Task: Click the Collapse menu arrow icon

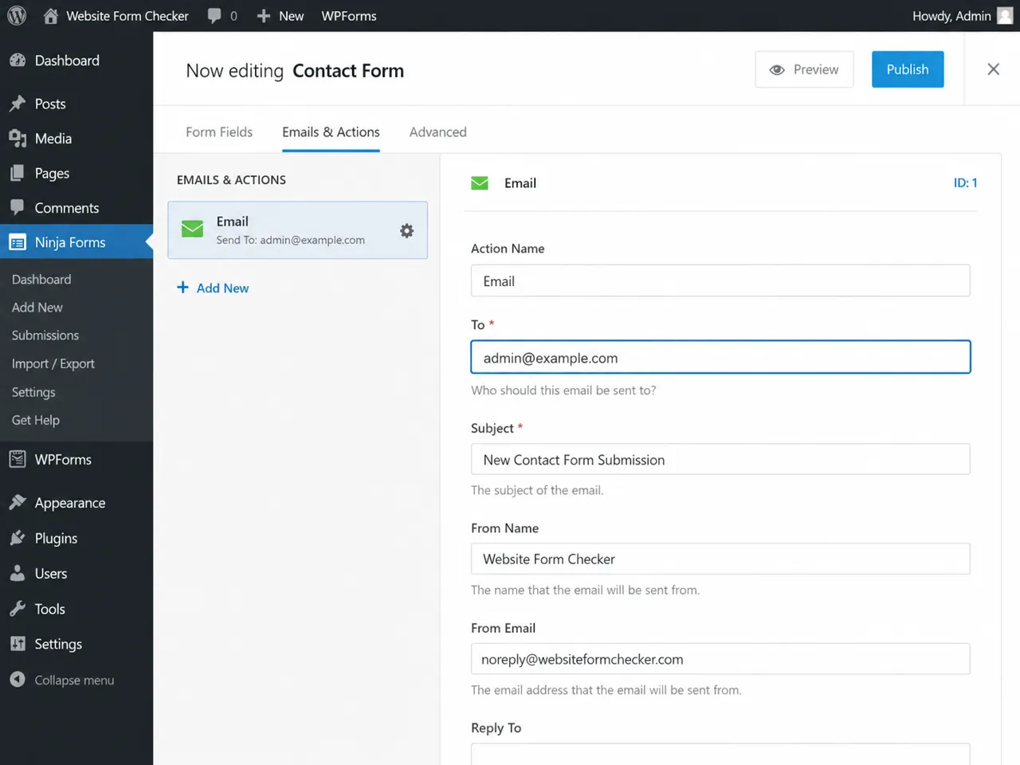Action: tap(18, 679)
